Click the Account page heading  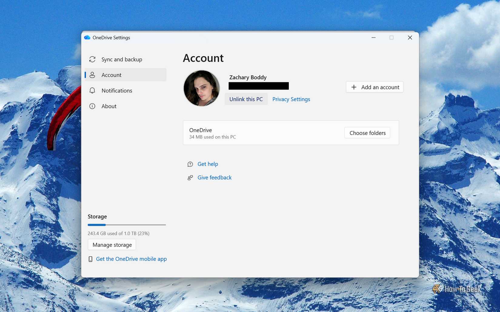coord(203,58)
